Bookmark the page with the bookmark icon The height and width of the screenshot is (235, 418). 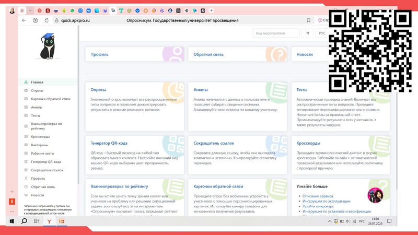[308, 20]
